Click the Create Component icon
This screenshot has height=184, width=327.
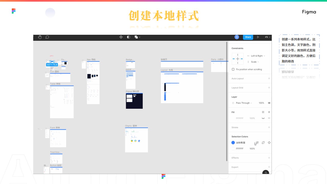click(x=121, y=37)
